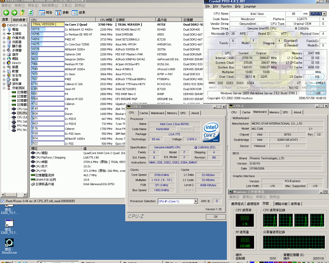This screenshot has height=263, width=329.
Task: Expand the 電腦 tree node
Action: (x=4, y=30)
